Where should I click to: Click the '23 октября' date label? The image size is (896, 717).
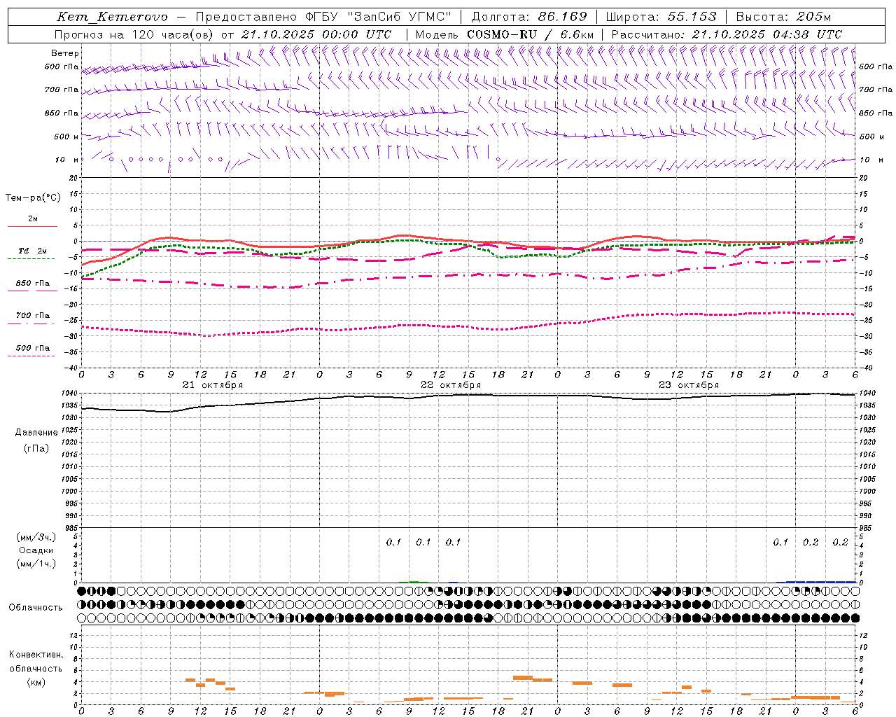[x=689, y=385]
